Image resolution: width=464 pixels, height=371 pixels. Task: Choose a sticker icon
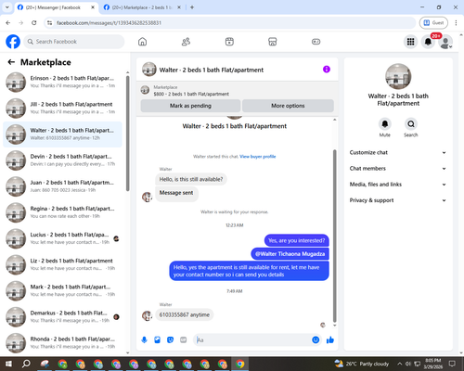pos(170,340)
